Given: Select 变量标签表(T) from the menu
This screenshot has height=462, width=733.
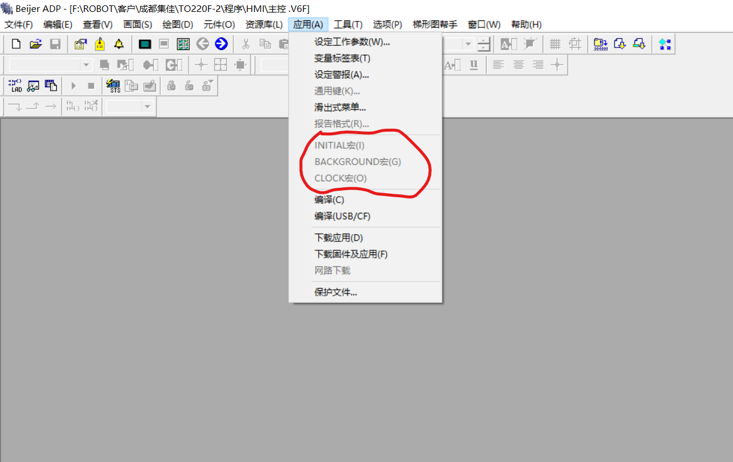Looking at the screenshot, I should pyautogui.click(x=342, y=58).
